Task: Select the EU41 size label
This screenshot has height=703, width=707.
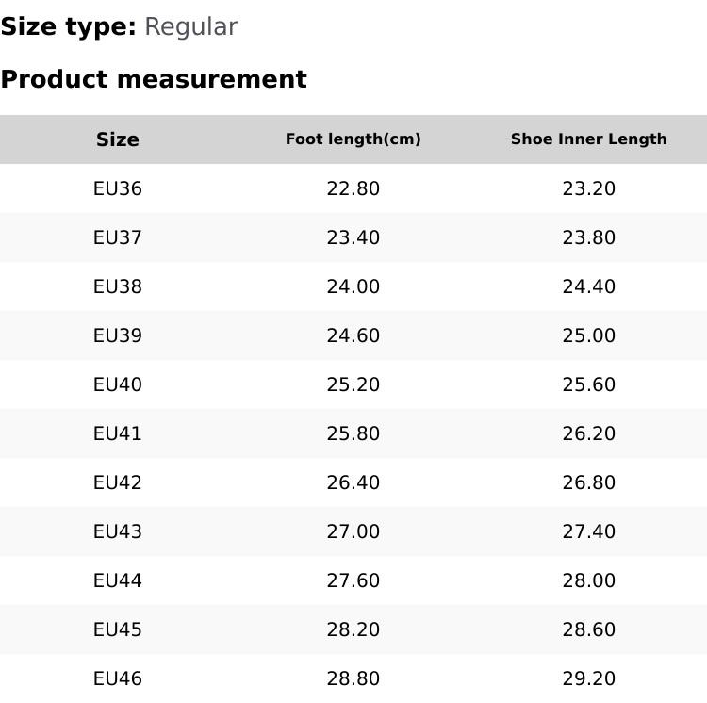Action: (118, 433)
